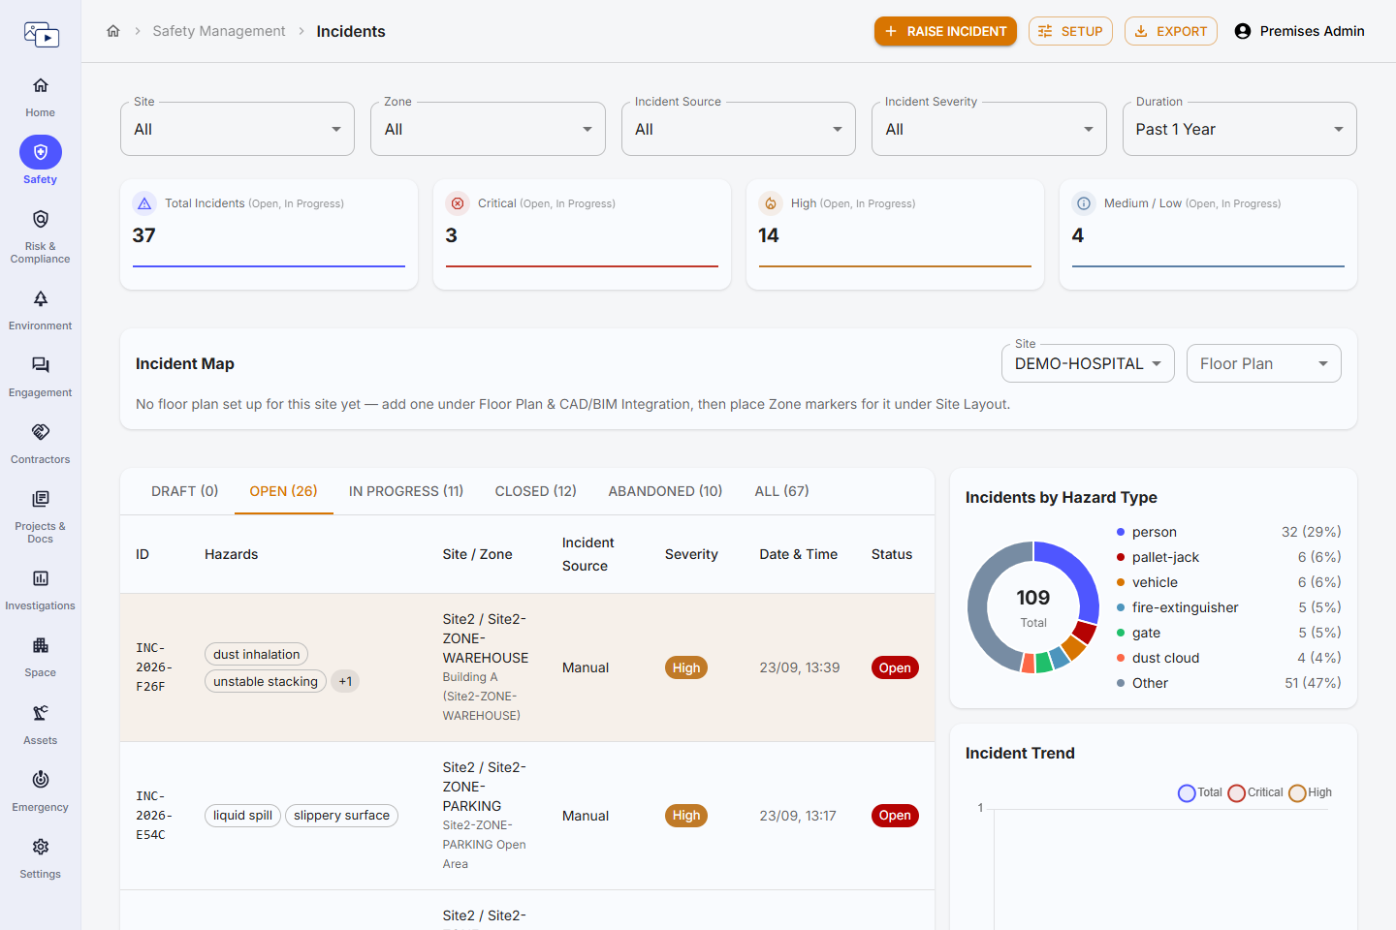Expand the Site filter dropdown
Screen dimensions: 1396x930
(238, 129)
